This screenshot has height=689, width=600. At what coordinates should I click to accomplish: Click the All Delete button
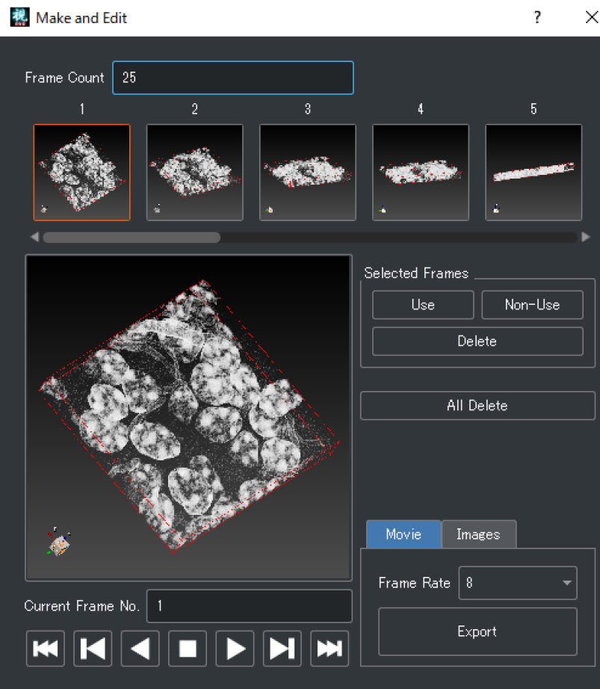477,406
